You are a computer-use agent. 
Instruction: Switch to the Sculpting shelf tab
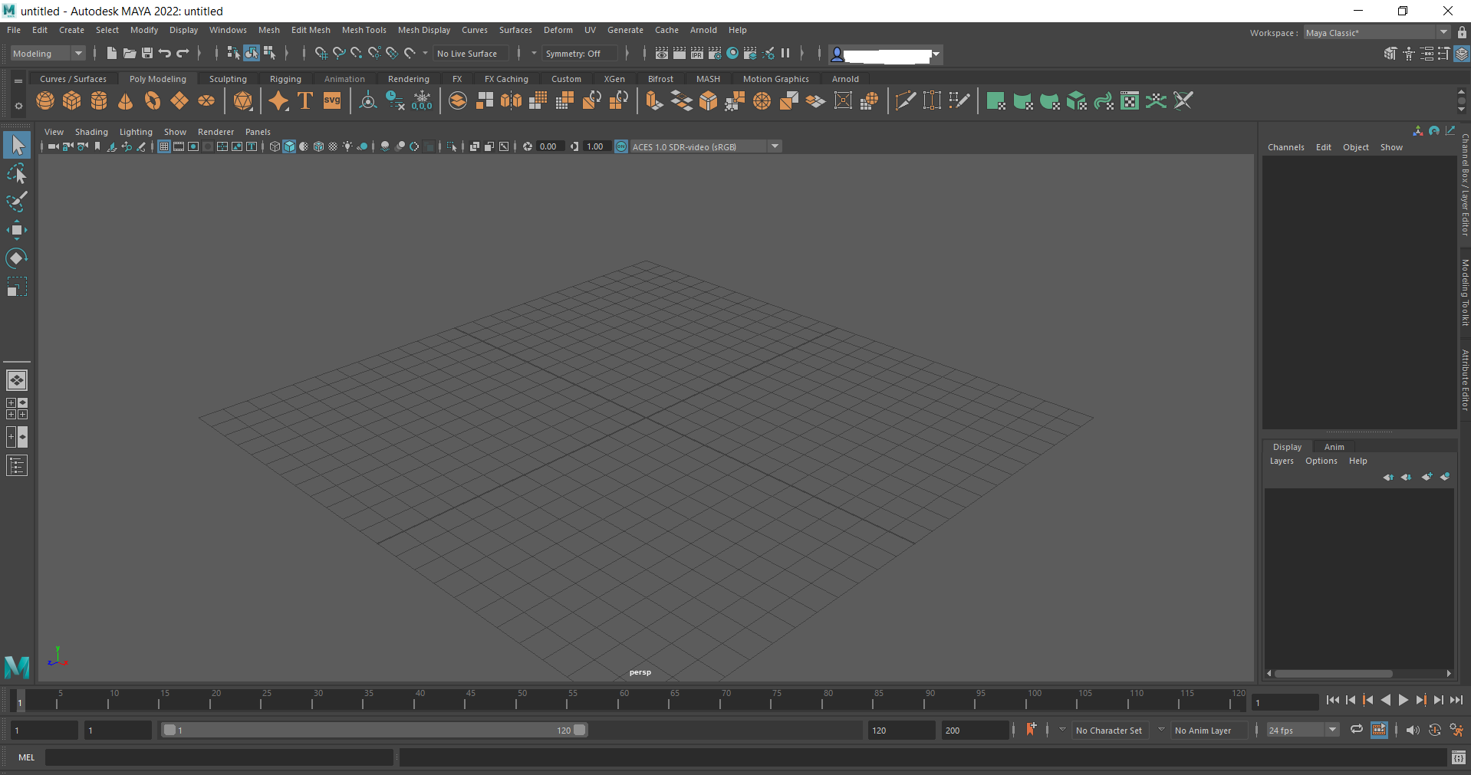pyautogui.click(x=228, y=79)
